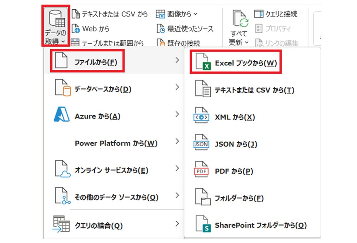
Task: Expand the その他のデータ ソースから submenu arrow
Action: [x=177, y=195]
